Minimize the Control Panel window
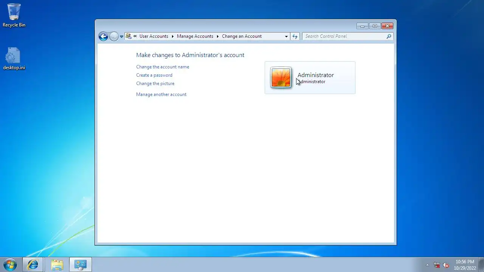Screen dimensions: 484x272 pos(362,26)
